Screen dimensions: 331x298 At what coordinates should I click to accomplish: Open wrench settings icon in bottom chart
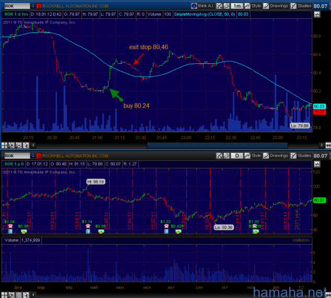pos(226,156)
